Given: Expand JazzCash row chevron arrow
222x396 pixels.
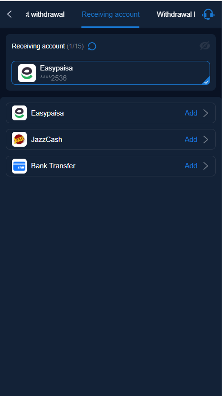Looking at the screenshot, I should coord(206,140).
